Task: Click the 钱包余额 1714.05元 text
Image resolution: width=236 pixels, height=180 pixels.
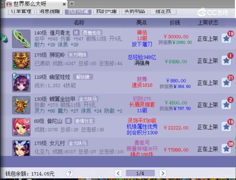Action: coord(30,174)
